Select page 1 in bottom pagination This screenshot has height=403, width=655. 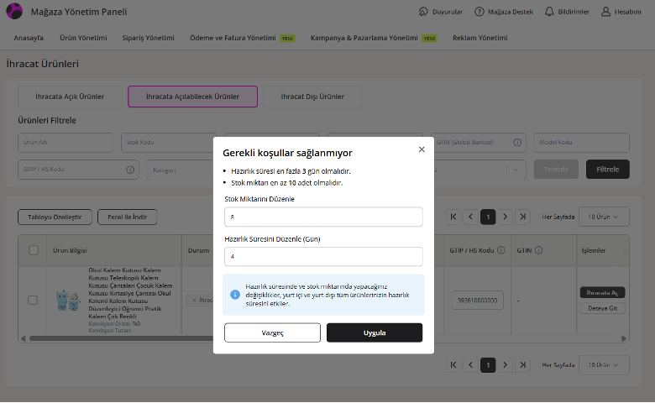click(x=488, y=365)
